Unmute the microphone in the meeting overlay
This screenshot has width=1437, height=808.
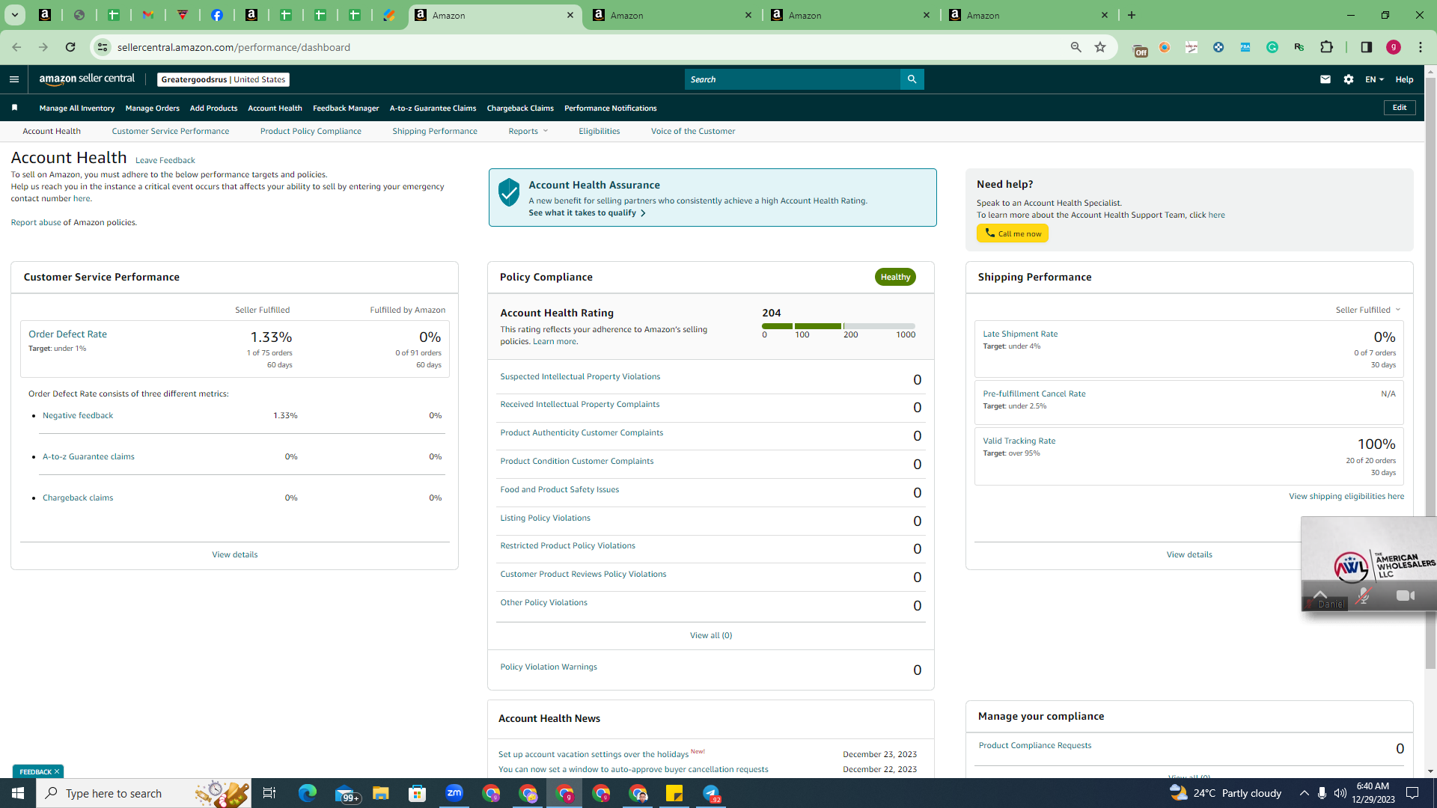click(x=1364, y=596)
